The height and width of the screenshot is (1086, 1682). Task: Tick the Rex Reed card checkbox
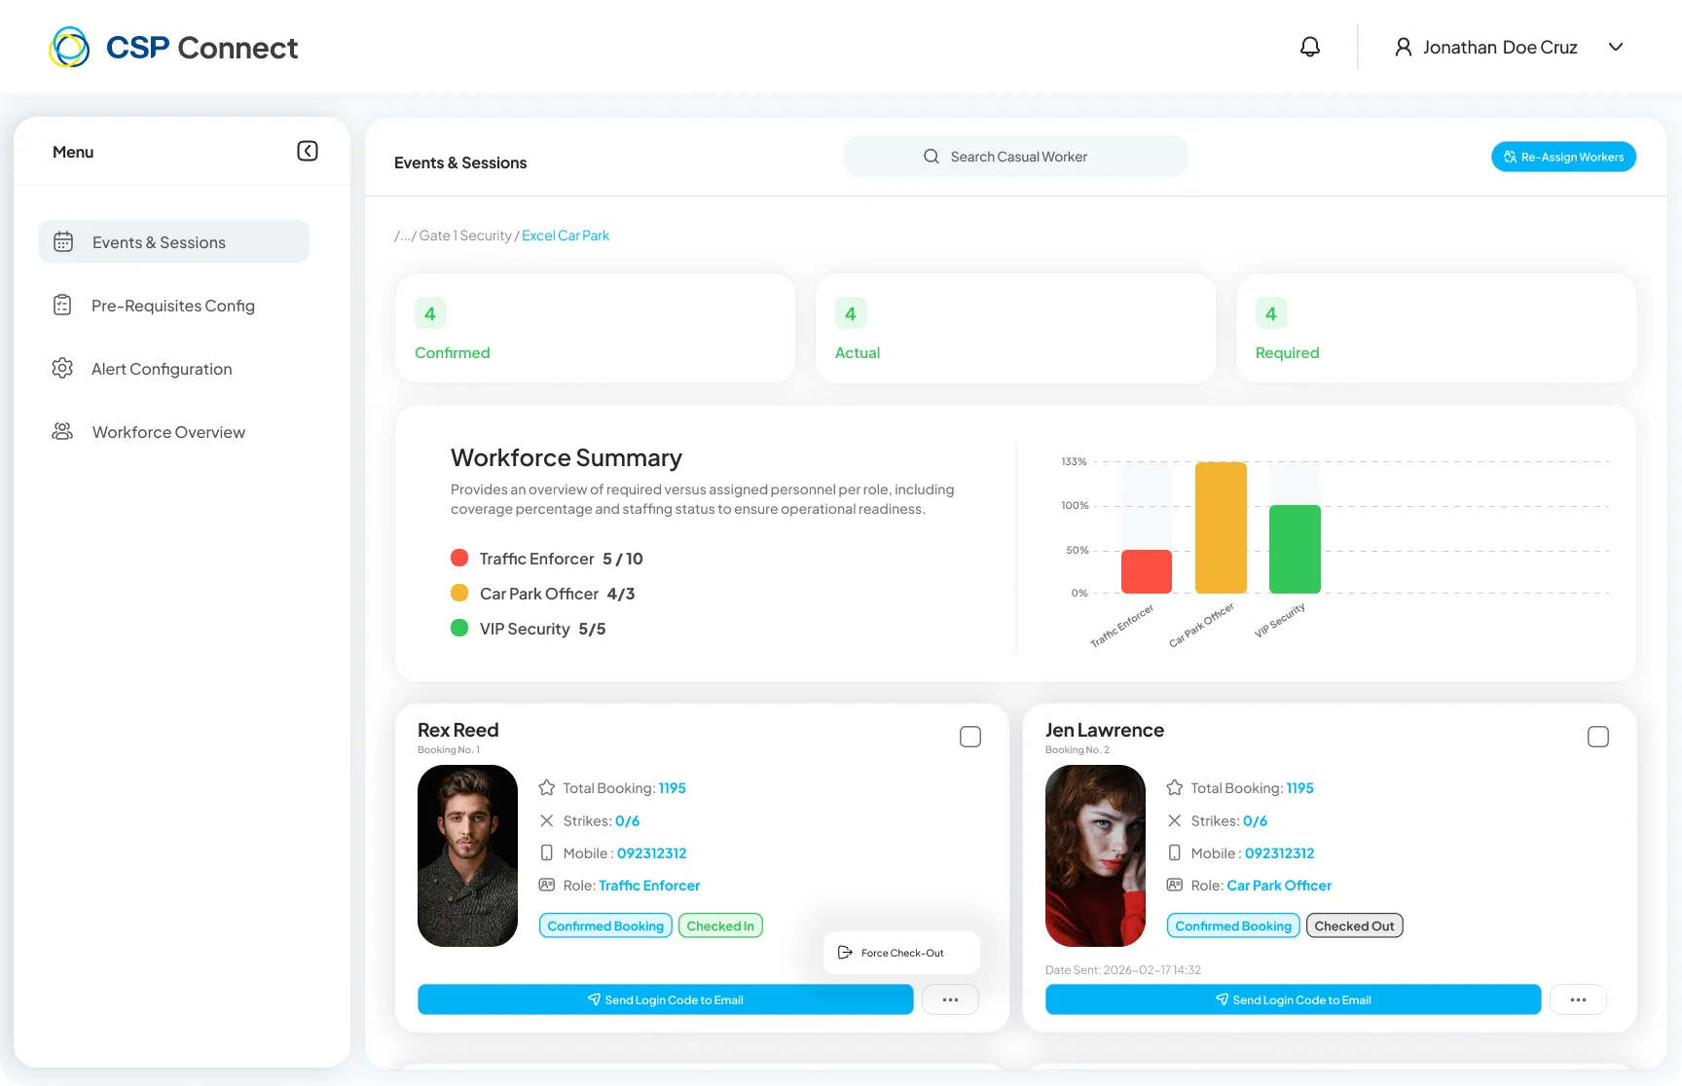pyautogui.click(x=970, y=737)
